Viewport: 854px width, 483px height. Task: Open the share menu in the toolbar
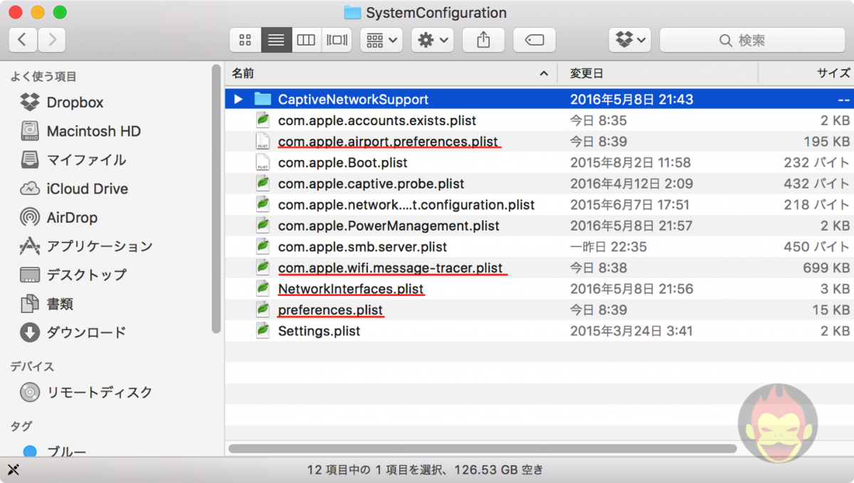pyautogui.click(x=483, y=40)
